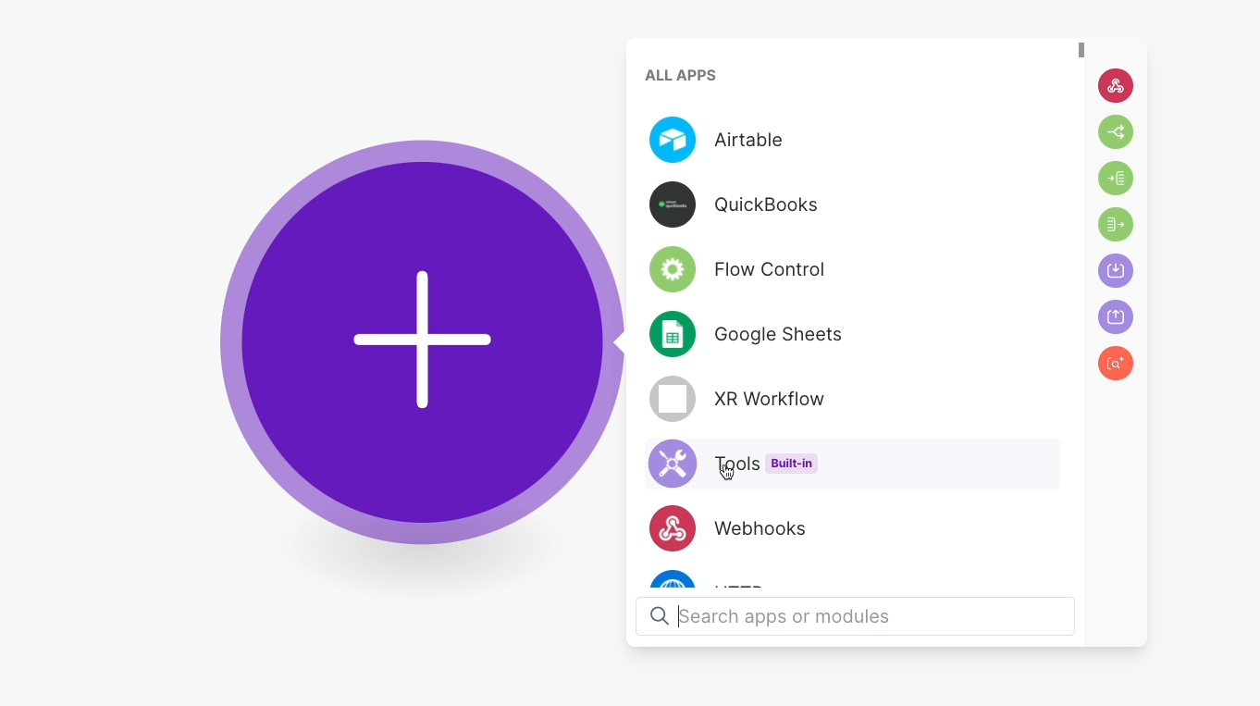This screenshot has width=1260, height=706.
Task: Click the red Webhooks shortcut in right sidebar
Action: point(1116,86)
